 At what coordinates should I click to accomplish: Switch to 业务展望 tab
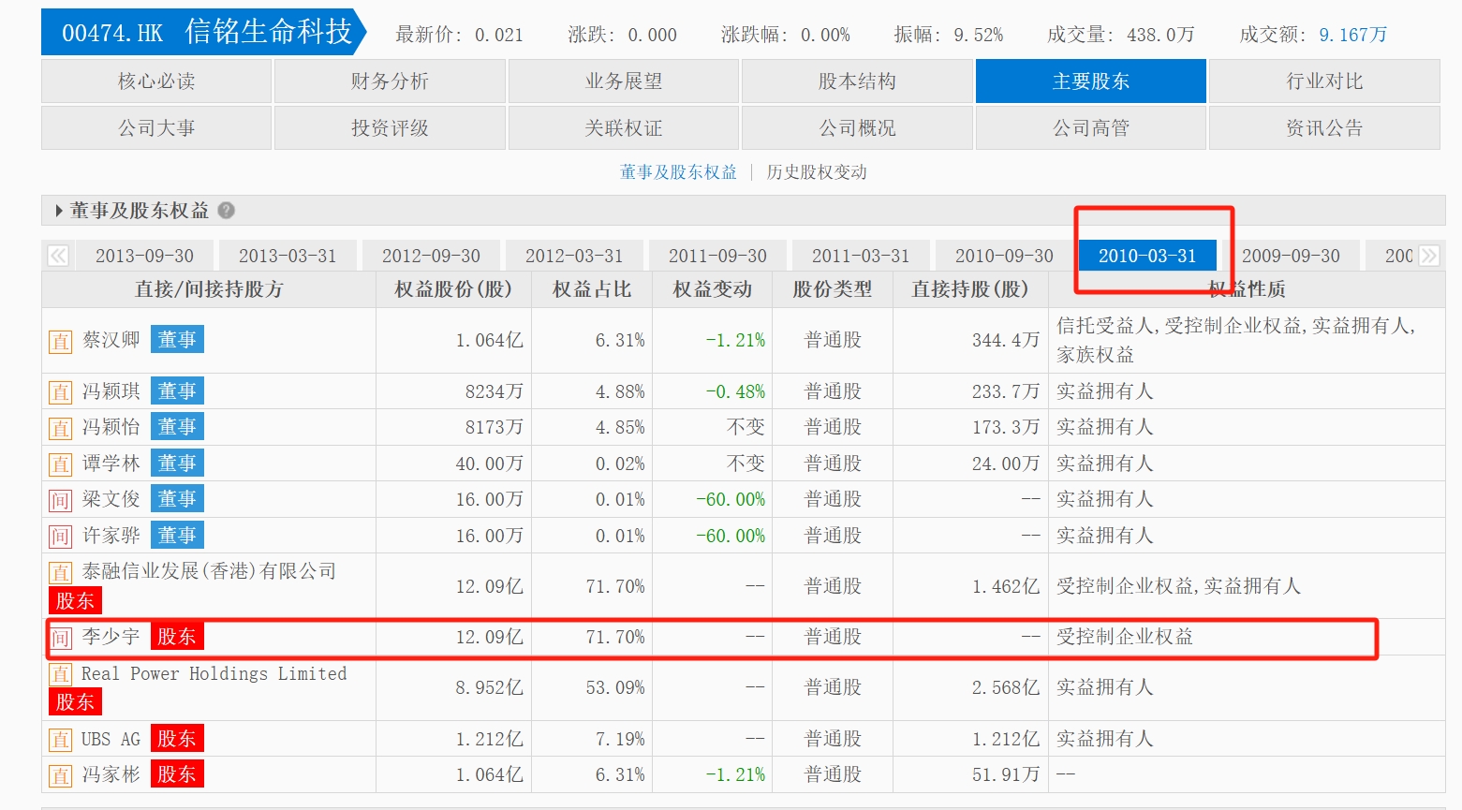624,81
